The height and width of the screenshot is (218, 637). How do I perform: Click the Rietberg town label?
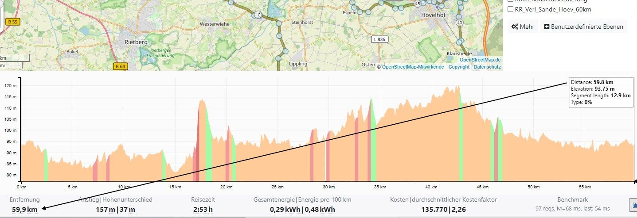136,42
